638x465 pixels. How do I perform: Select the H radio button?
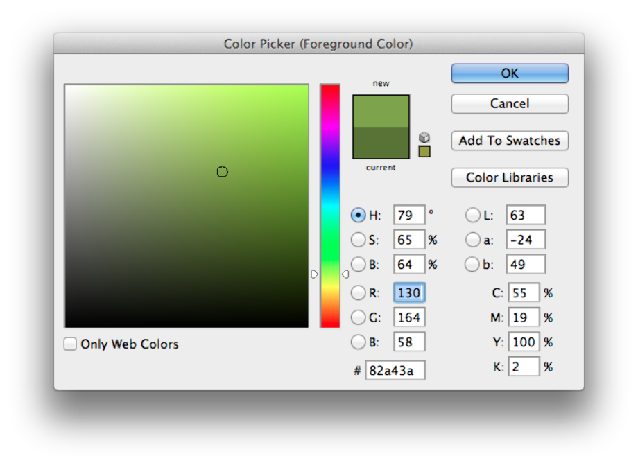358,215
